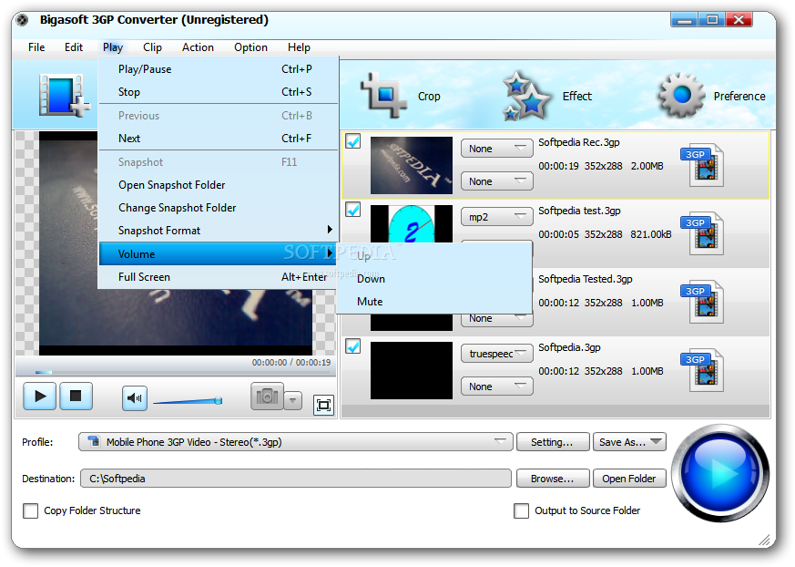Open the File menu

pos(36,47)
